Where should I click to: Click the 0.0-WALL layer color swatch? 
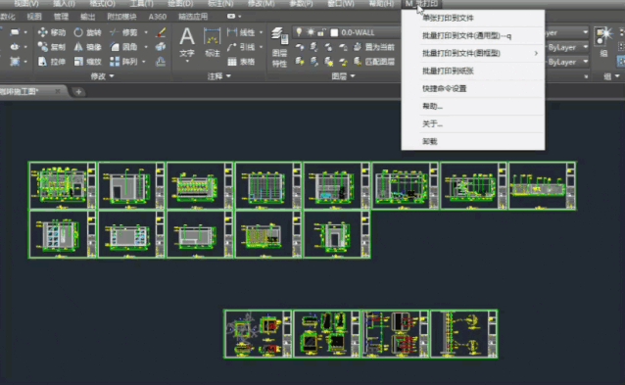click(334, 32)
